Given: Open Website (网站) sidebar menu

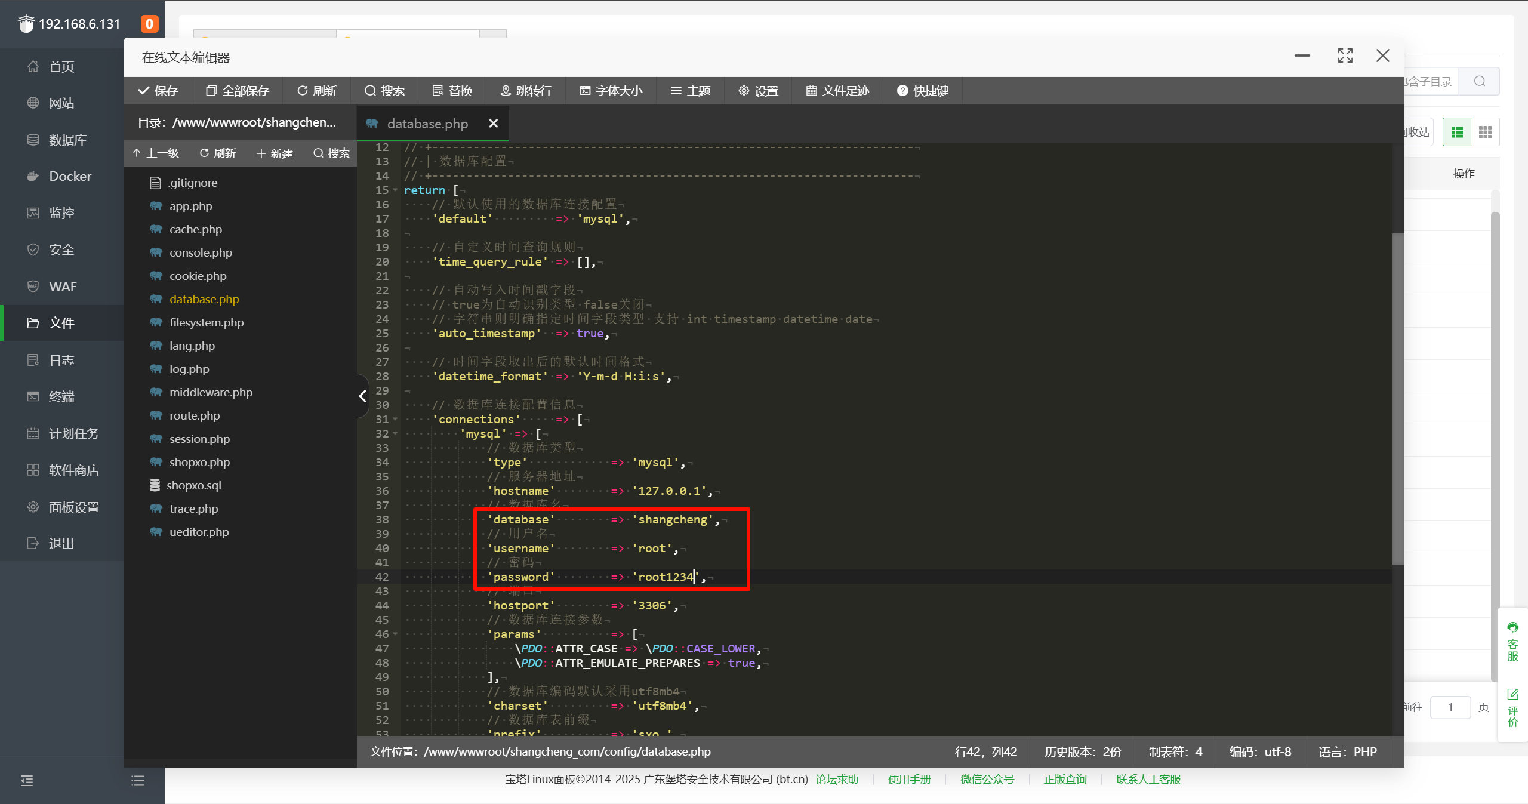Looking at the screenshot, I should [x=62, y=103].
